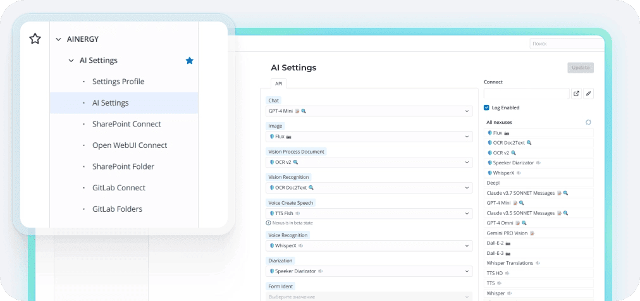Click the outlined star favorites icon
Viewport: 640px width, 301px height.
click(x=35, y=39)
